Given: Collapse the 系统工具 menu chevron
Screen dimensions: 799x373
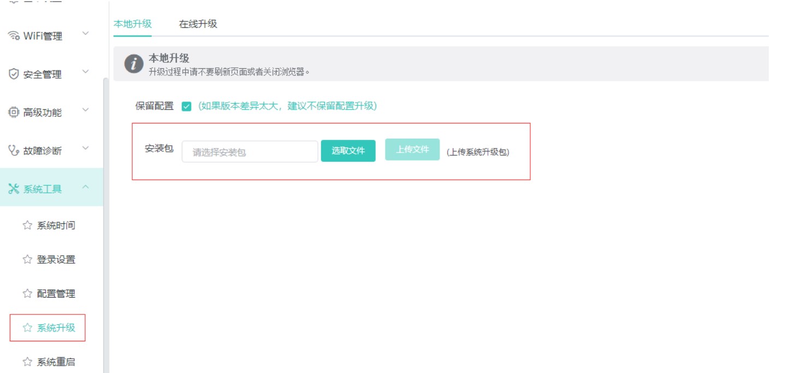Looking at the screenshot, I should [86, 187].
